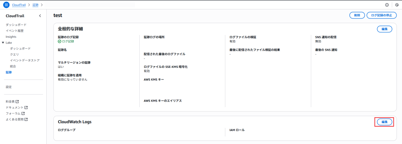The image size is (402, 144).
Task: Select Insights in sidebar
Action: pyautogui.click(x=11, y=36)
